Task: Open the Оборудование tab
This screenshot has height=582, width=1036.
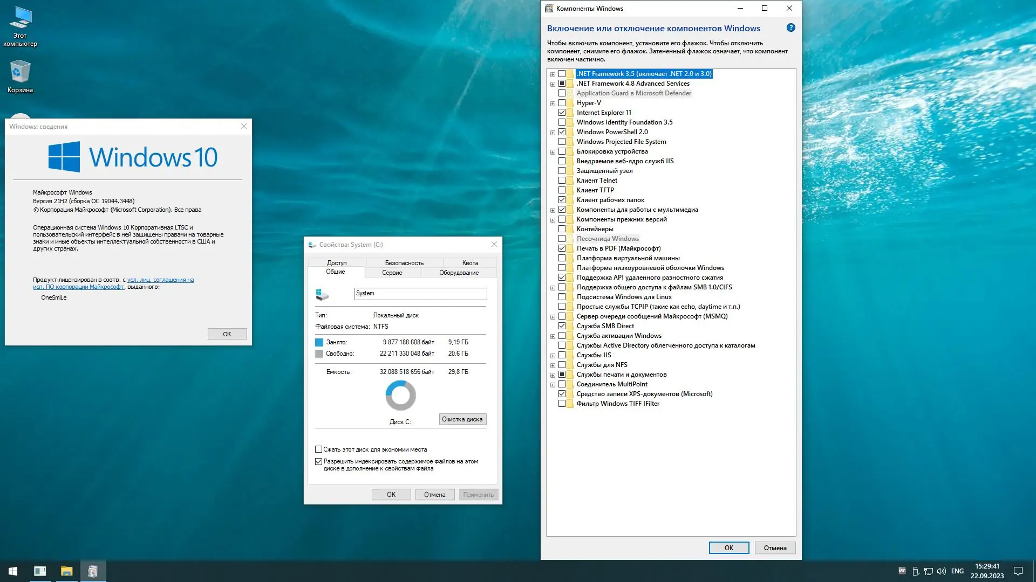Action: tap(459, 273)
